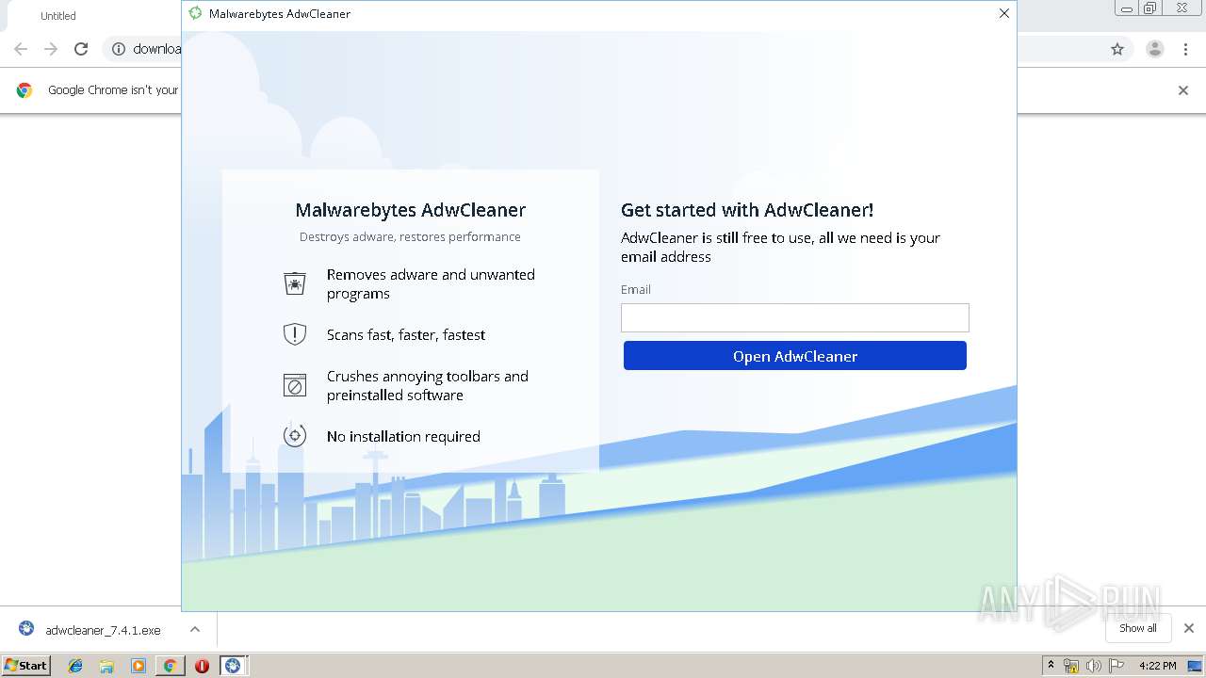Focus the Email input field
This screenshot has width=1206, height=678.
(794, 317)
